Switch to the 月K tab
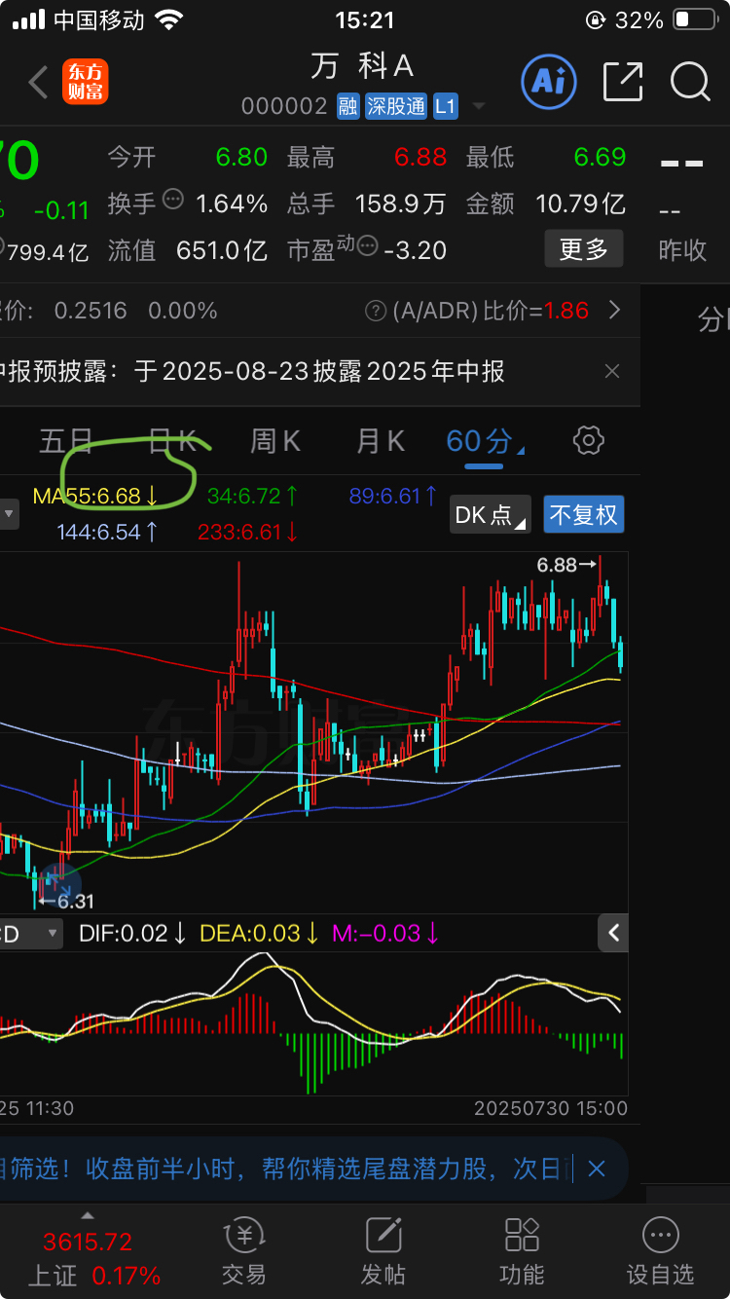Viewport: 730px width, 1299px height. coord(381,441)
